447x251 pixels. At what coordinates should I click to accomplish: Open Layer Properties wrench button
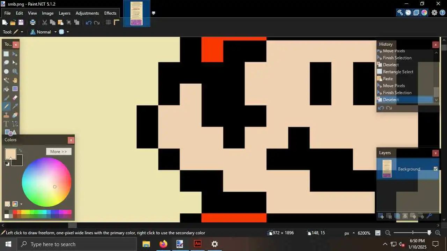point(430,216)
